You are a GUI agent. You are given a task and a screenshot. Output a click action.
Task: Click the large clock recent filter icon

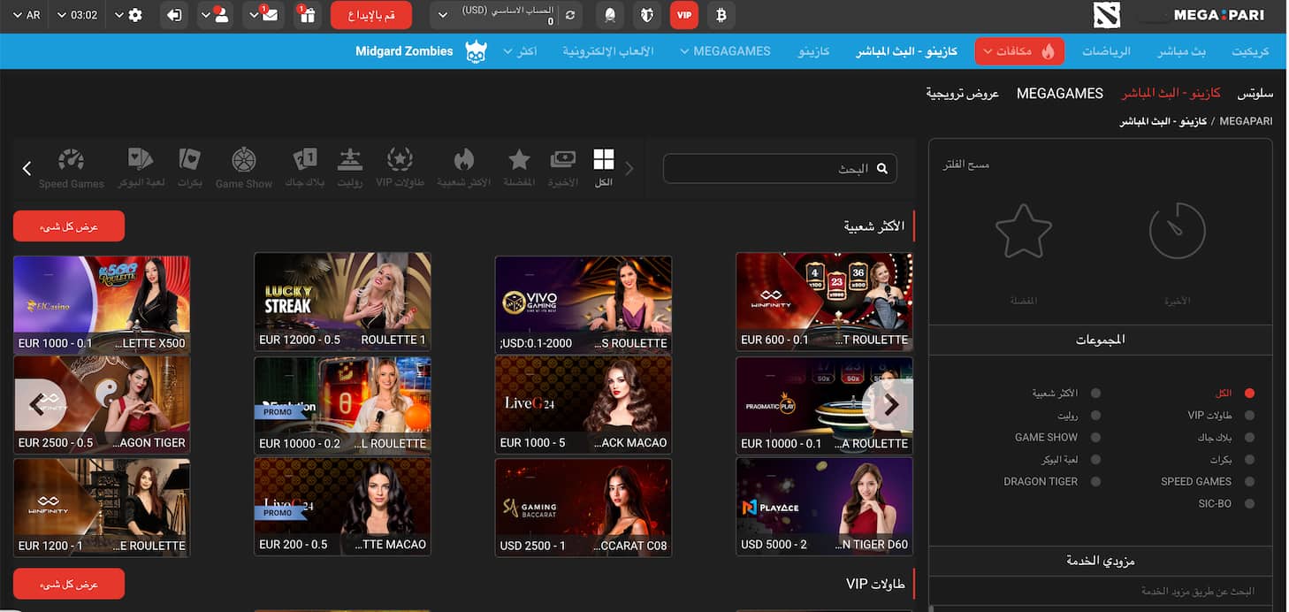point(1178,231)
